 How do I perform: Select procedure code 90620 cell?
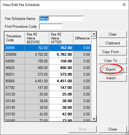[x=15, y=68]
